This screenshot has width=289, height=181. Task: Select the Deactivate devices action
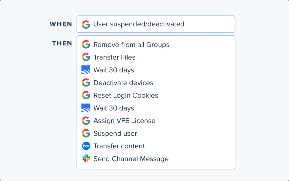(x=123, y=83)
